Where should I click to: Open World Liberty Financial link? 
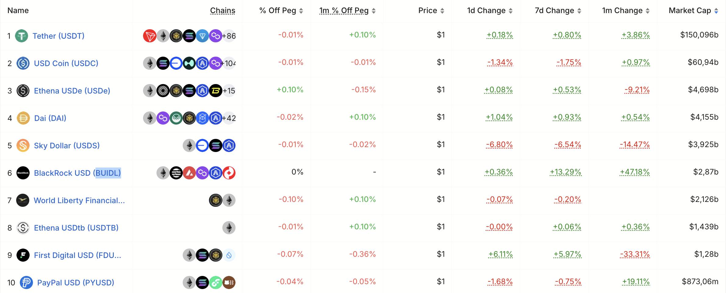79,200
